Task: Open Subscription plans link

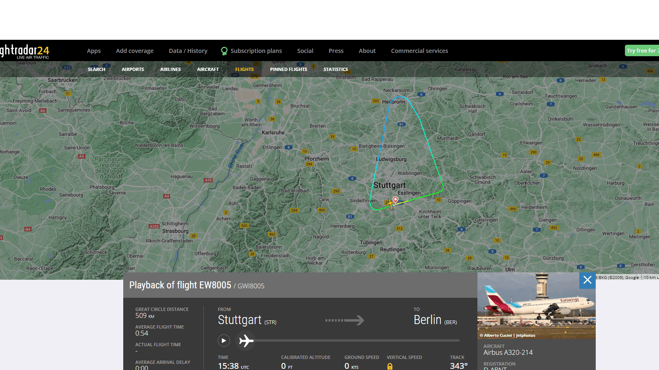Action: point(256,51)
